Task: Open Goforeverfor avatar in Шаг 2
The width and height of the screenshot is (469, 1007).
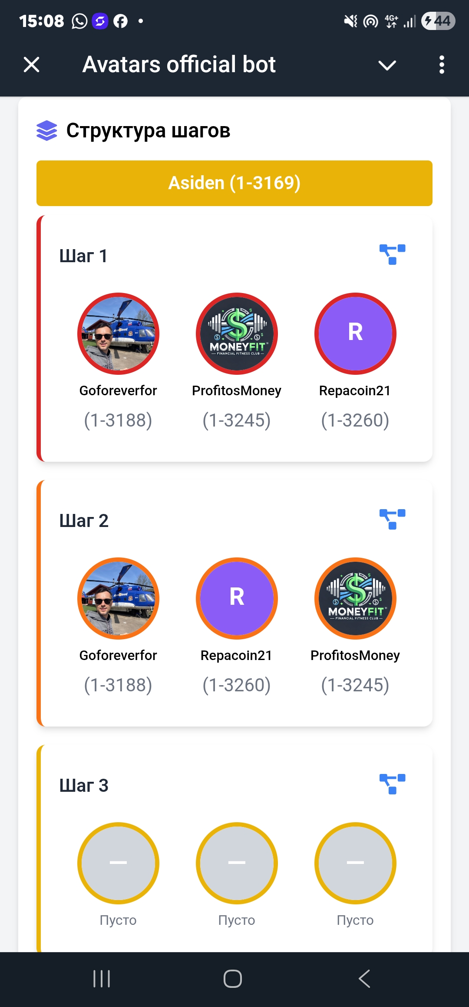Action: coord(118,598)
